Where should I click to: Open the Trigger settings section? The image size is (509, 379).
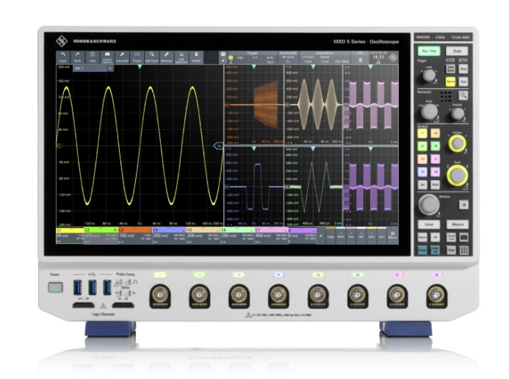click(253, 57)
